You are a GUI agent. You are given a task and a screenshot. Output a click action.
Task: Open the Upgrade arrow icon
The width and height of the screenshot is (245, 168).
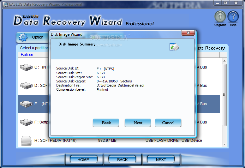(x=220, y=16)
